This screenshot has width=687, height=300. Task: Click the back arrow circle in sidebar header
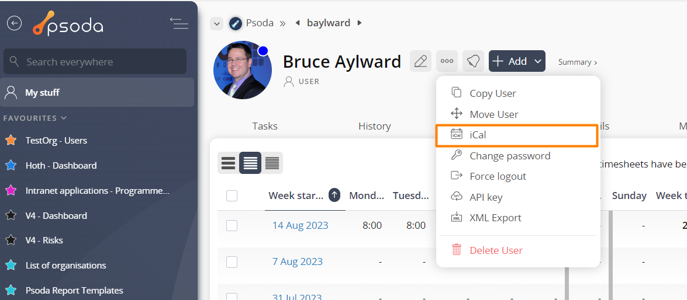point(14,23)
